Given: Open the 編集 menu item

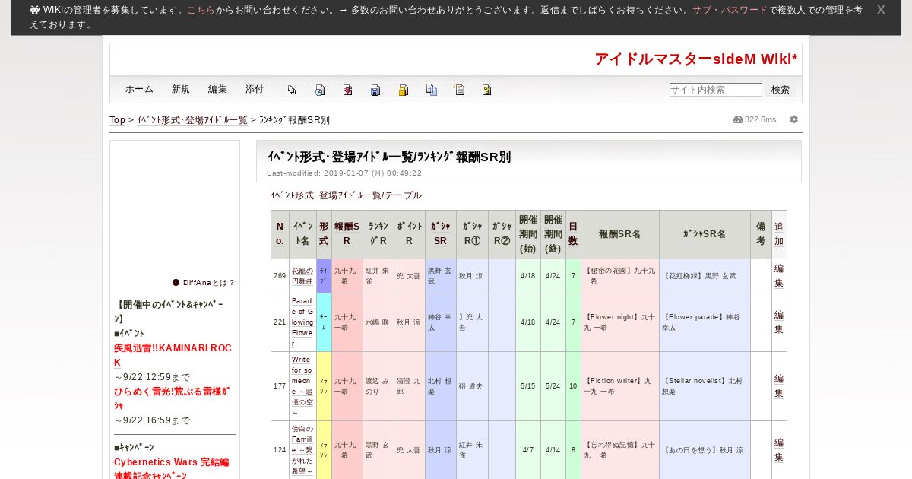Looking at the screenshot, I should coord(217,89).
